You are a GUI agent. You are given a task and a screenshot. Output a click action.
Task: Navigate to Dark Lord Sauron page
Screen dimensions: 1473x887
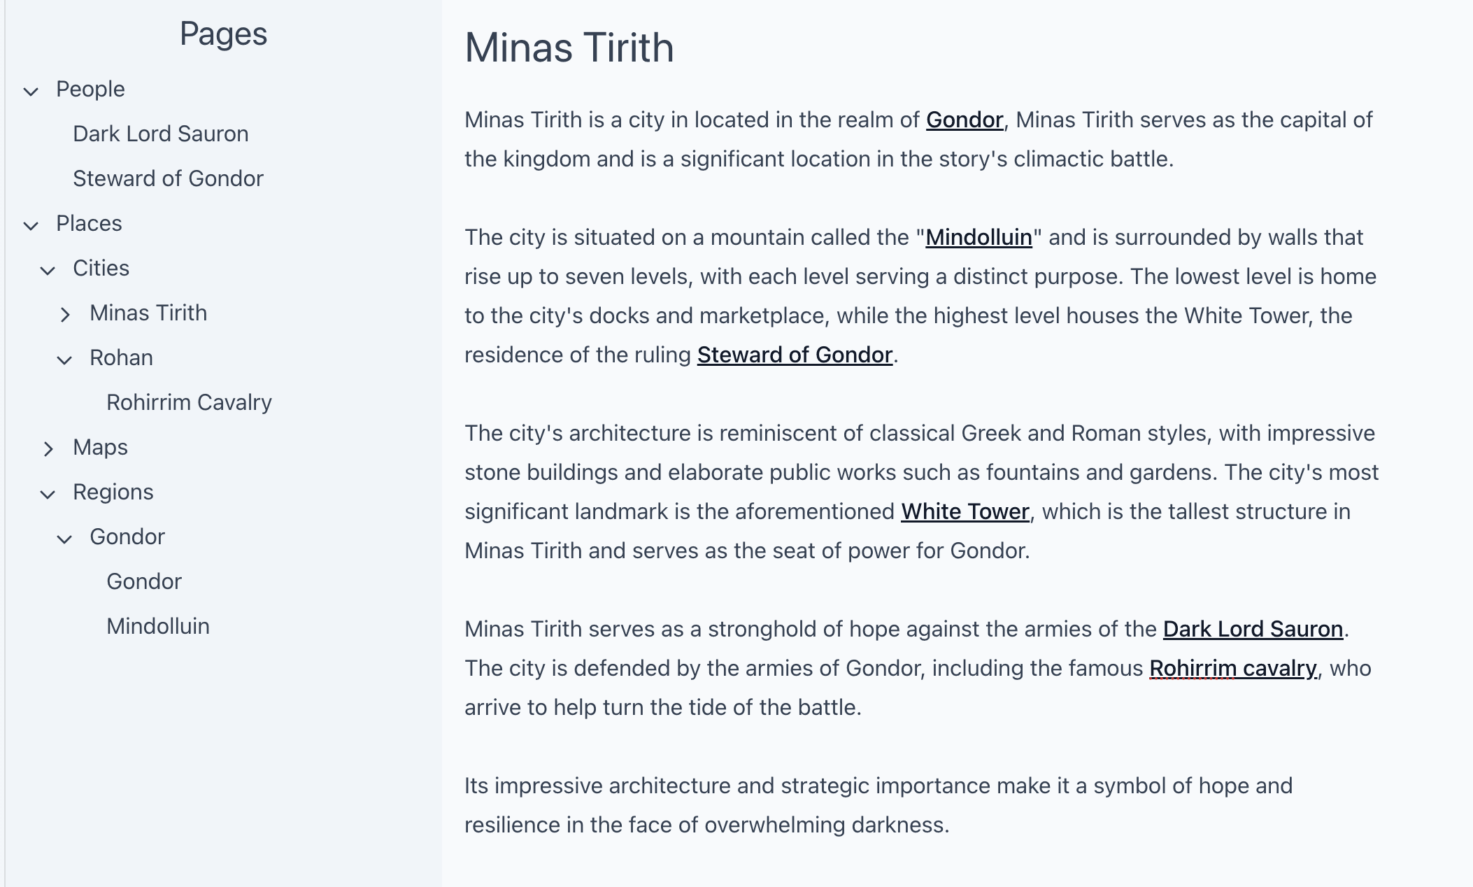160,133
